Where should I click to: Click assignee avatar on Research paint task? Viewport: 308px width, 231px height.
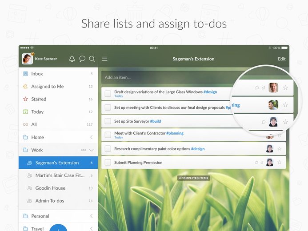tap(270, 148)
